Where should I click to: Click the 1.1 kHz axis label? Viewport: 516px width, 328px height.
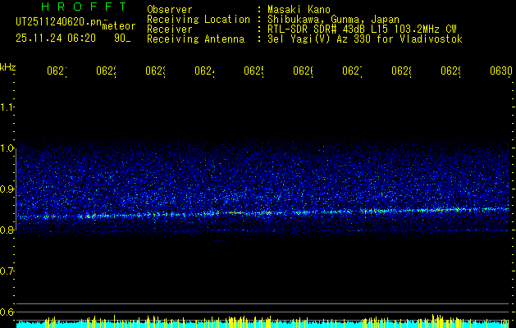[x=7, y=107]
